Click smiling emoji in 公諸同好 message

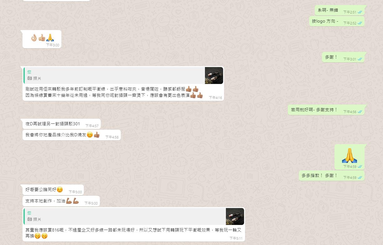(x=60, y=190)
